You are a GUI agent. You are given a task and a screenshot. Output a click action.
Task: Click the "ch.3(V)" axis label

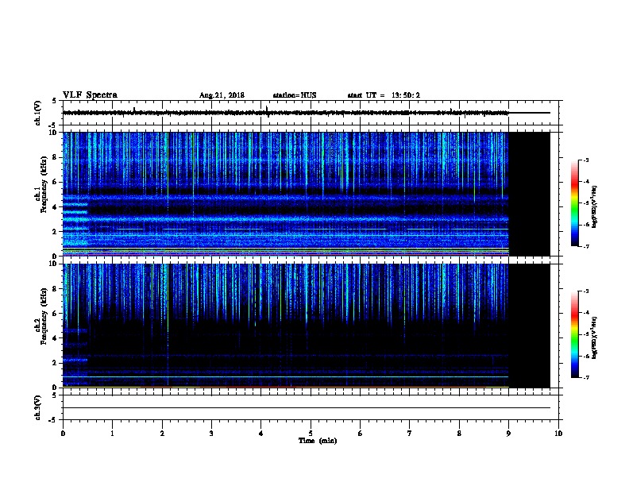(38, 407)
